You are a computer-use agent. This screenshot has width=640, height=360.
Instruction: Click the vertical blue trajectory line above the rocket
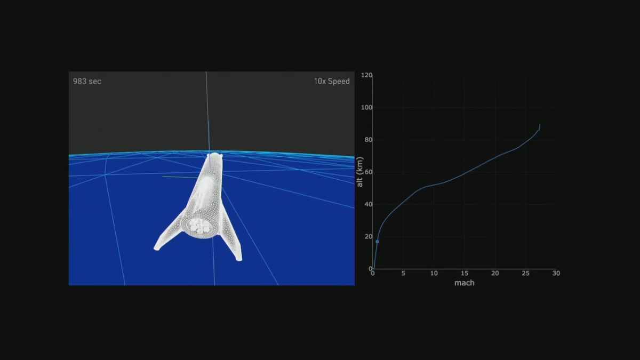207,112
